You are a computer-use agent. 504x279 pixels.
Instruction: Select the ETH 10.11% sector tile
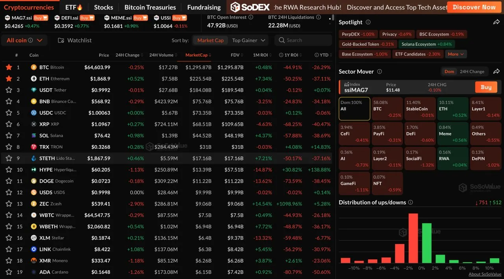click(x=453, y=109)
